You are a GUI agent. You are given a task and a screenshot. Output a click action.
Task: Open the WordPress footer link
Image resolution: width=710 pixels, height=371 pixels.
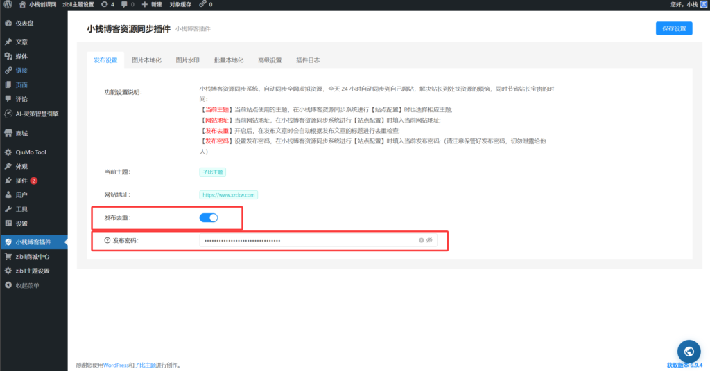116,365
